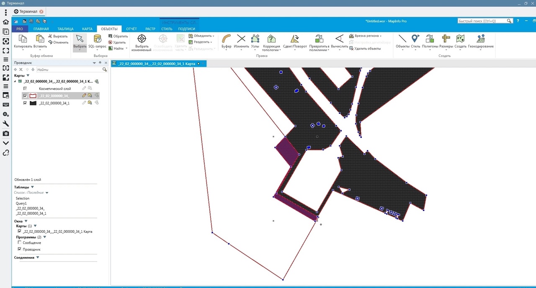
Task: Click the Буфер (Buffer) tool icon
Action: point(226,39)
